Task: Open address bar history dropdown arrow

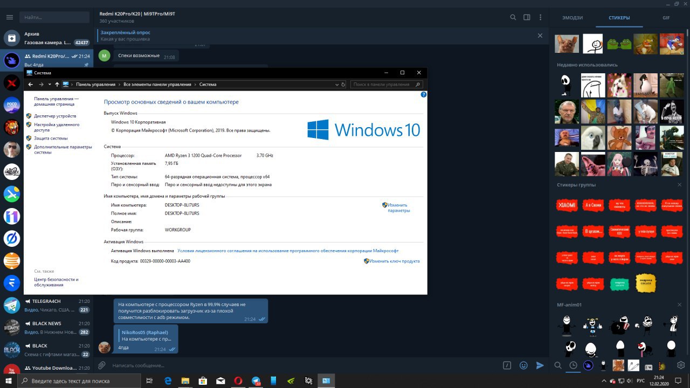Action: coord(337,85)
